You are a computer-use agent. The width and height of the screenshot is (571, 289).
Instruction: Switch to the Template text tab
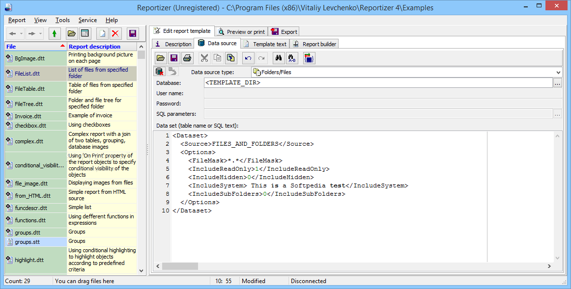[x=265, y=44]
